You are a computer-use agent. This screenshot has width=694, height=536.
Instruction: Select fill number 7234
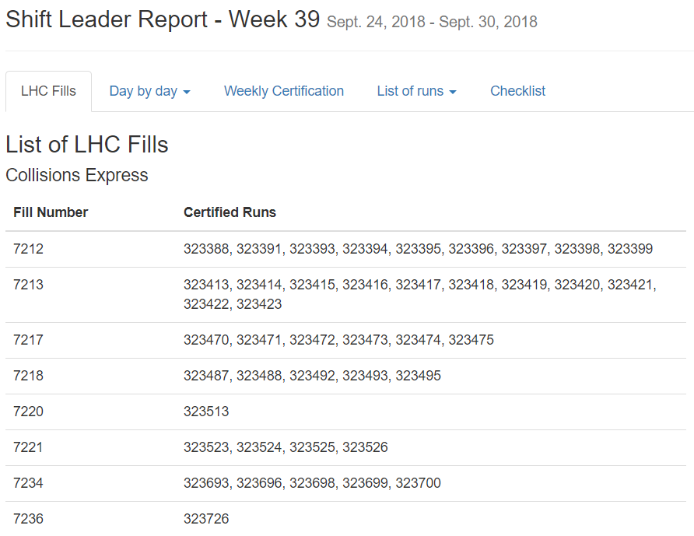tap(28, 483)
